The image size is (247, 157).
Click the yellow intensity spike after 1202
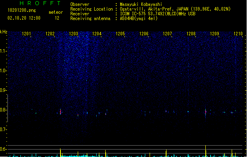[60, 152]
